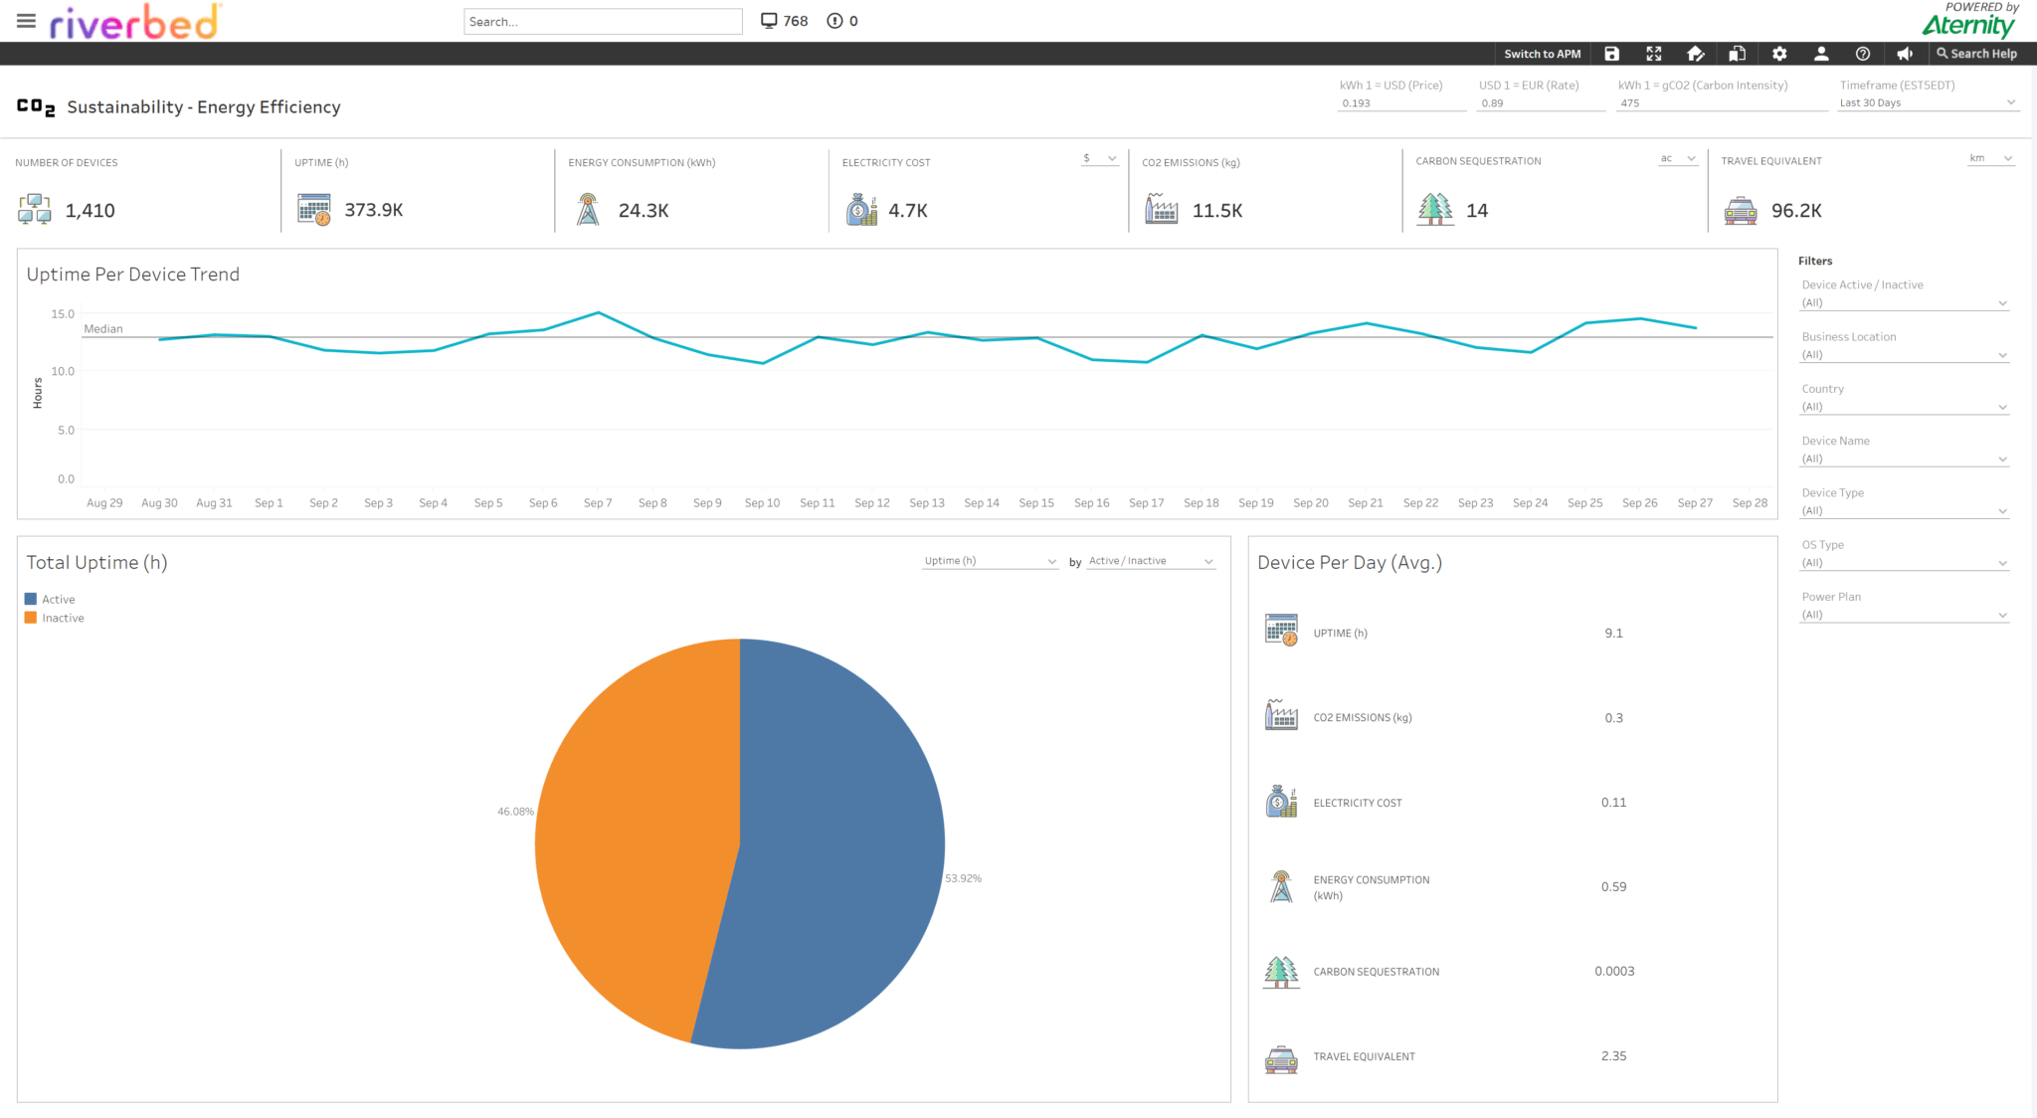Open the user account icon
This screenshot has height=1118, width=2037.
(x=1821, y=54)
